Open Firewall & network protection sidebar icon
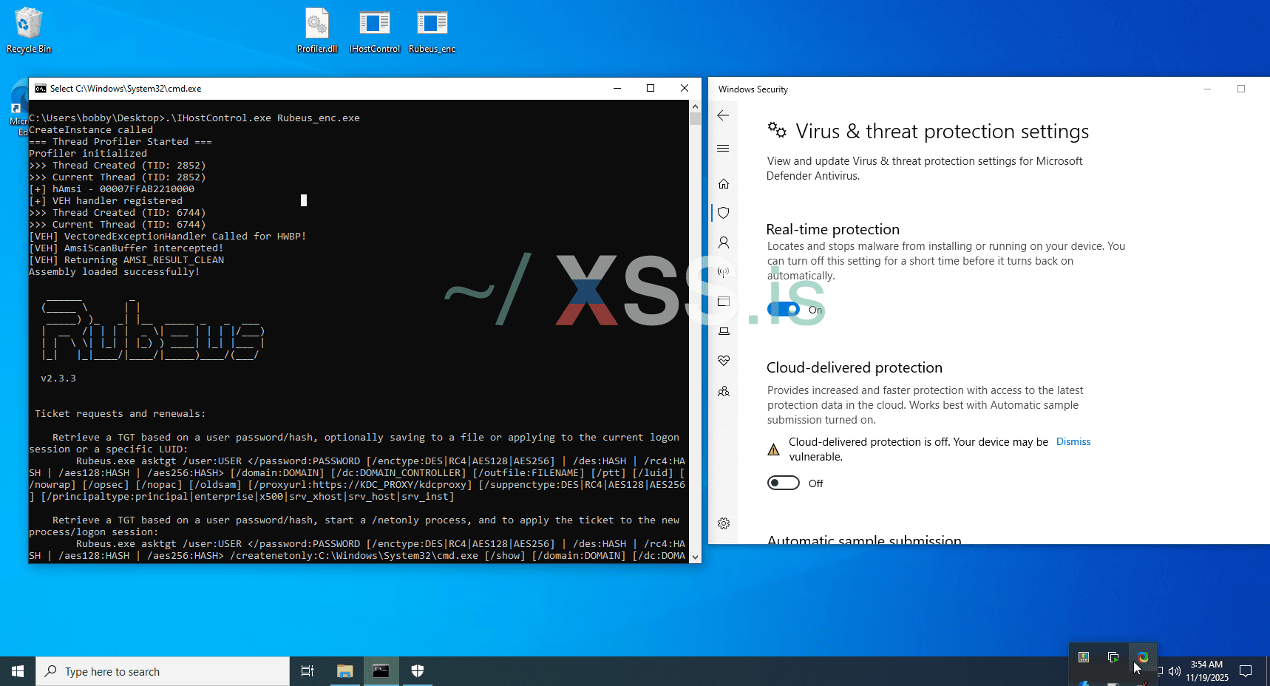The width and height of the screenshot is (1270, 686). (x=724, y=272)
